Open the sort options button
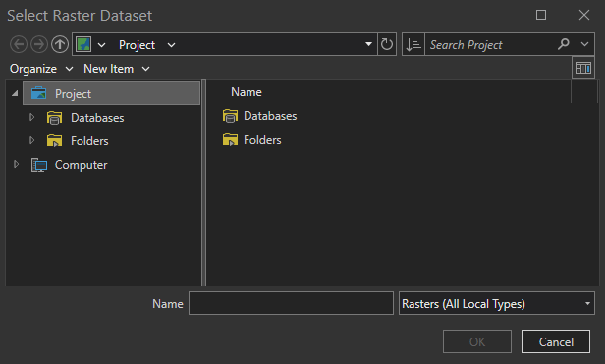This screenshot has width=605, height=364. 413,45
